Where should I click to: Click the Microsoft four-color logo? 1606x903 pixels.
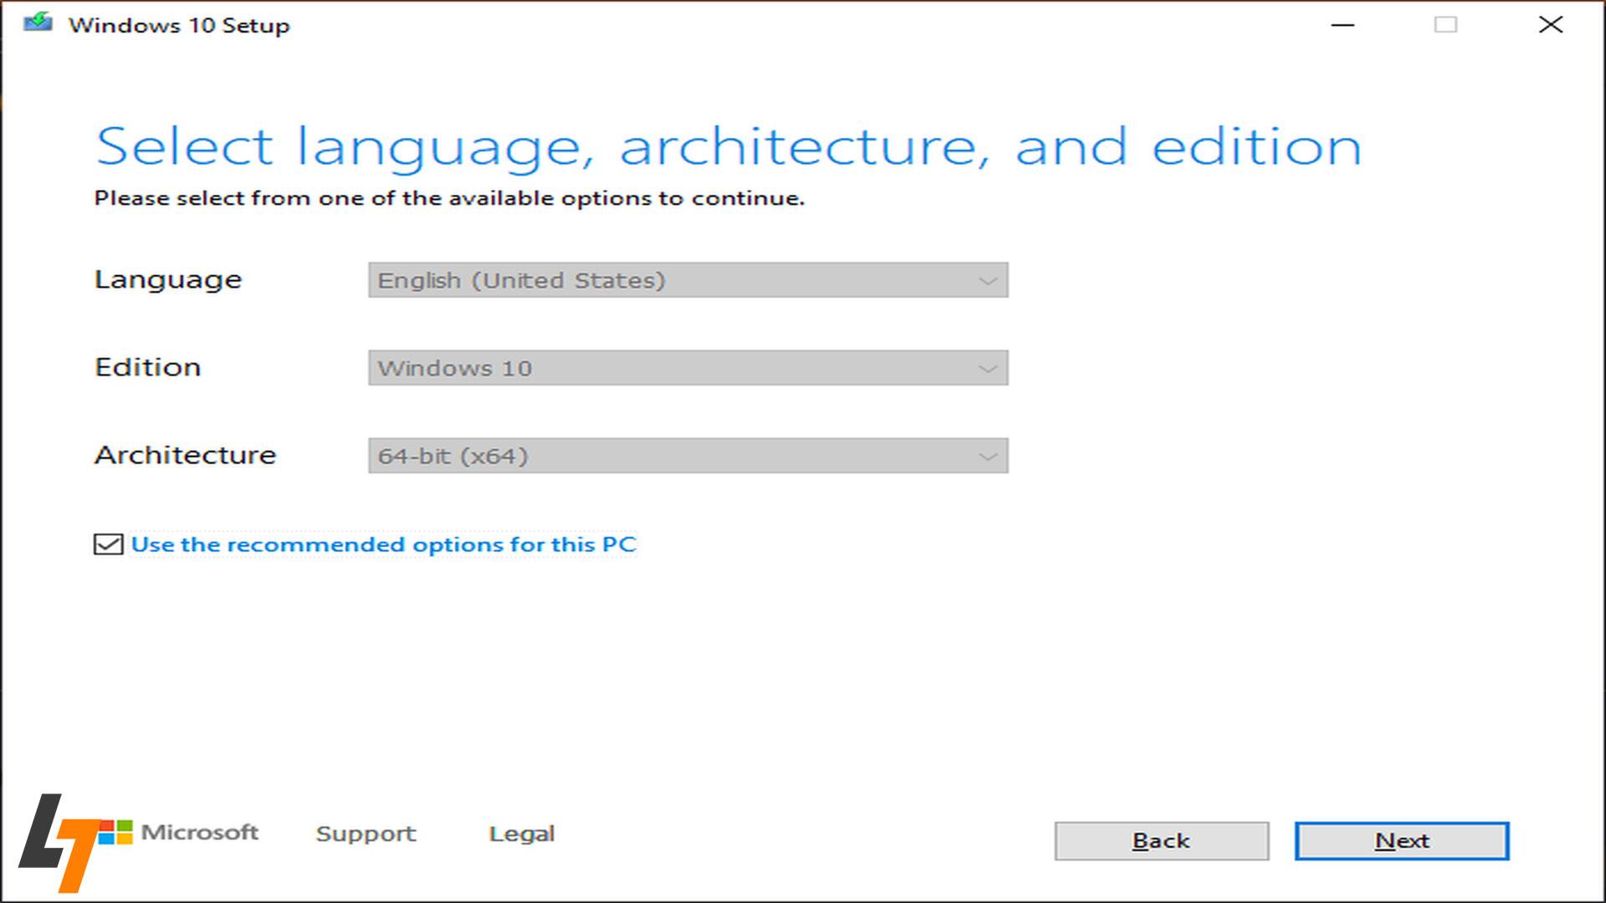pos(117,833)
